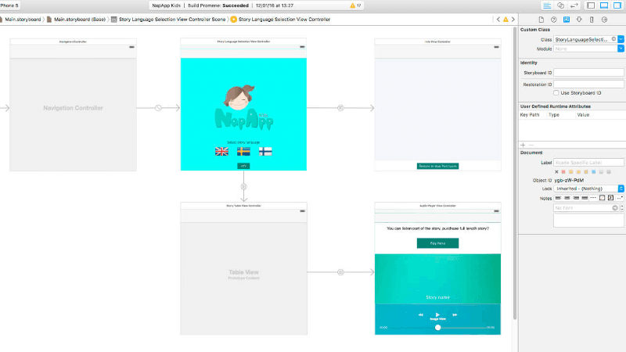The image size is (626, 352).
Task: Clear label color with the X swatch
Action: [x=556, y=172]
